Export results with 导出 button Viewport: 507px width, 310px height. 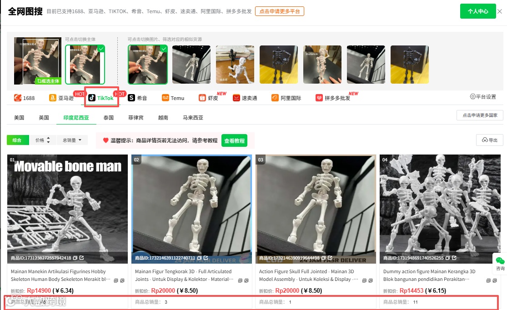490,140
